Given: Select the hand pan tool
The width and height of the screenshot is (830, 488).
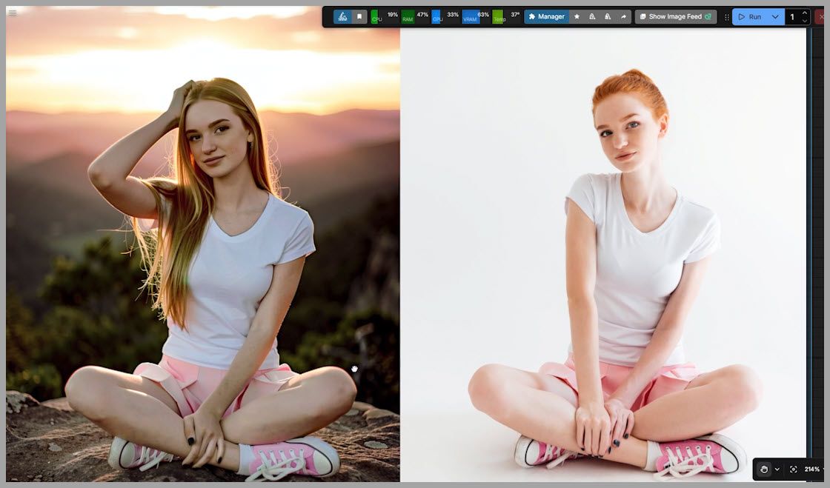Looking at the screenshot, I should (764, 469).
